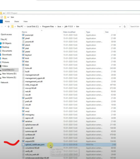Select This PC in navigation pane
Viewport: 140px width, 159px height.
[x=4, y=39]
